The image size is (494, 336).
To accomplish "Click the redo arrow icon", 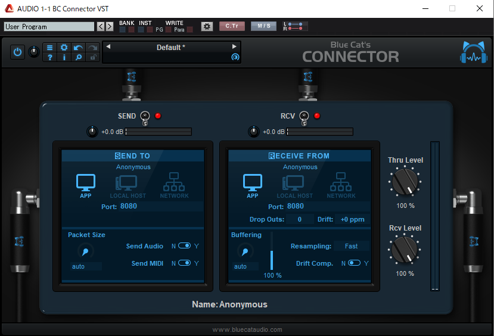I will pyautogui.click(x=92, y=48).
